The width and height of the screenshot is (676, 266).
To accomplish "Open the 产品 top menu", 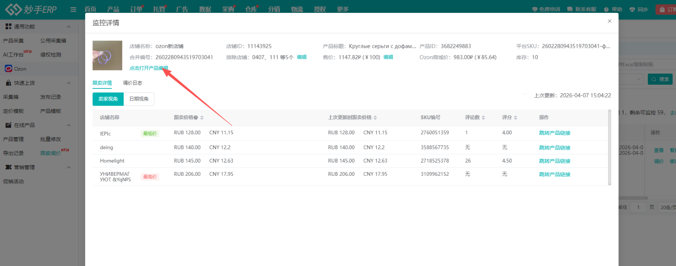I will click(113, 9).
